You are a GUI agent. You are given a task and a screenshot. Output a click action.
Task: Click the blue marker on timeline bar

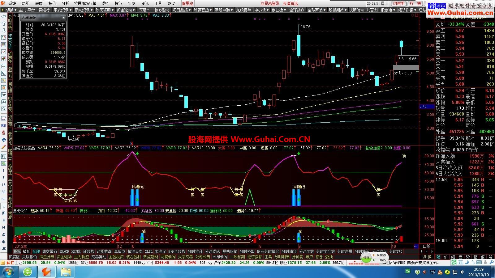[x=416, y=246]
